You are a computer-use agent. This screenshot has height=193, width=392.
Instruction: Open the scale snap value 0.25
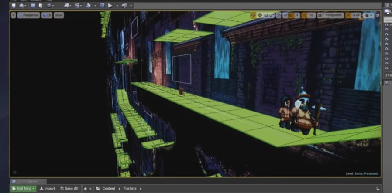tap(356, 15)
